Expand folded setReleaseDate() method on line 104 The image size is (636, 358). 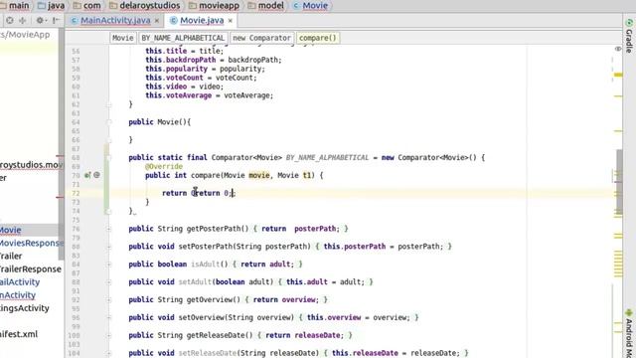pos(108,354)
